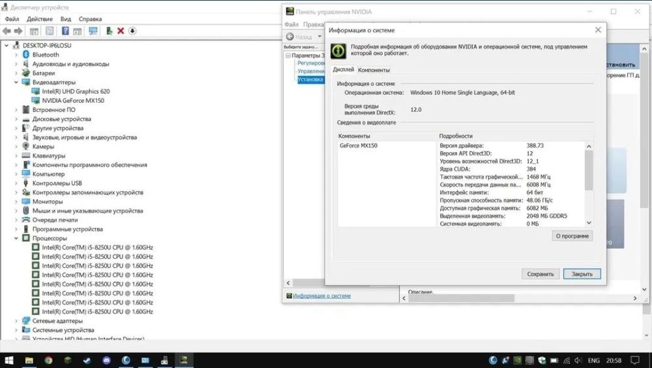
Task: Open the Вид menu
Action: pos(66,19)
